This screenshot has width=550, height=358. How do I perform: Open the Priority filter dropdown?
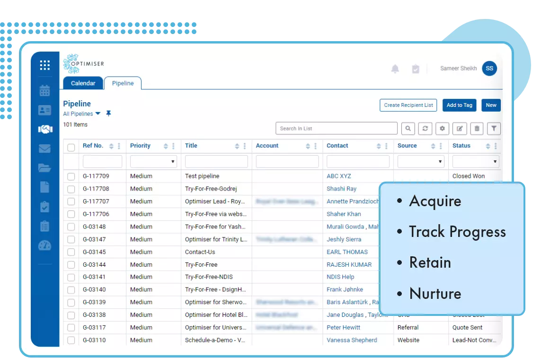pyautogui.click(x=154, y=162)
